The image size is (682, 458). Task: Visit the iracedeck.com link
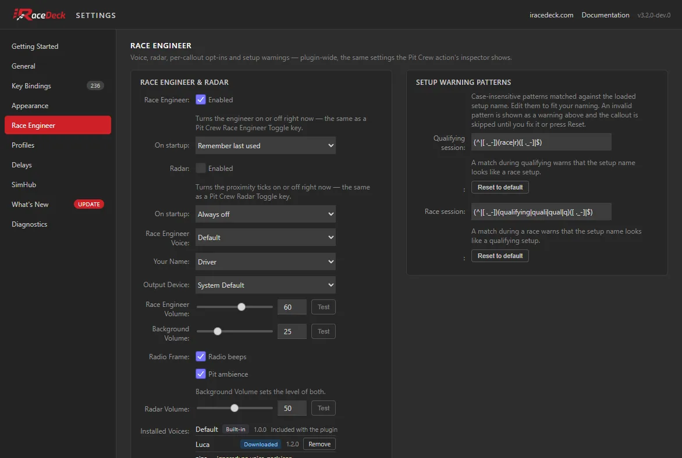click(x=551, y=15)
